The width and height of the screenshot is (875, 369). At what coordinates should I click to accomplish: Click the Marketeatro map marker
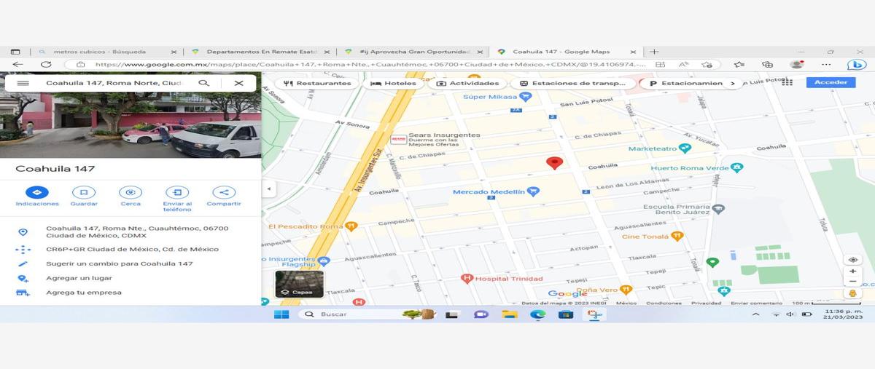point(684,148)
